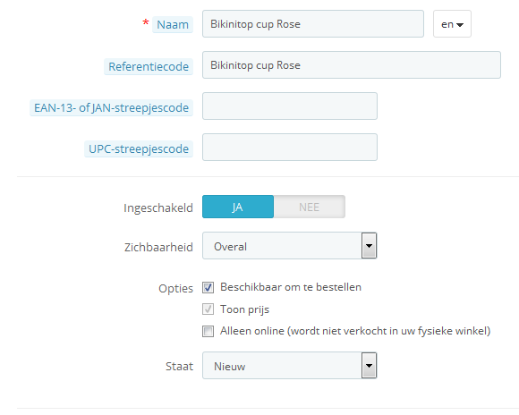The width and height of the screenshot is (519, 415).
Task: Switch Ingeschakeld to NEE
Action: pyautogui.click(x=309, y=207)
